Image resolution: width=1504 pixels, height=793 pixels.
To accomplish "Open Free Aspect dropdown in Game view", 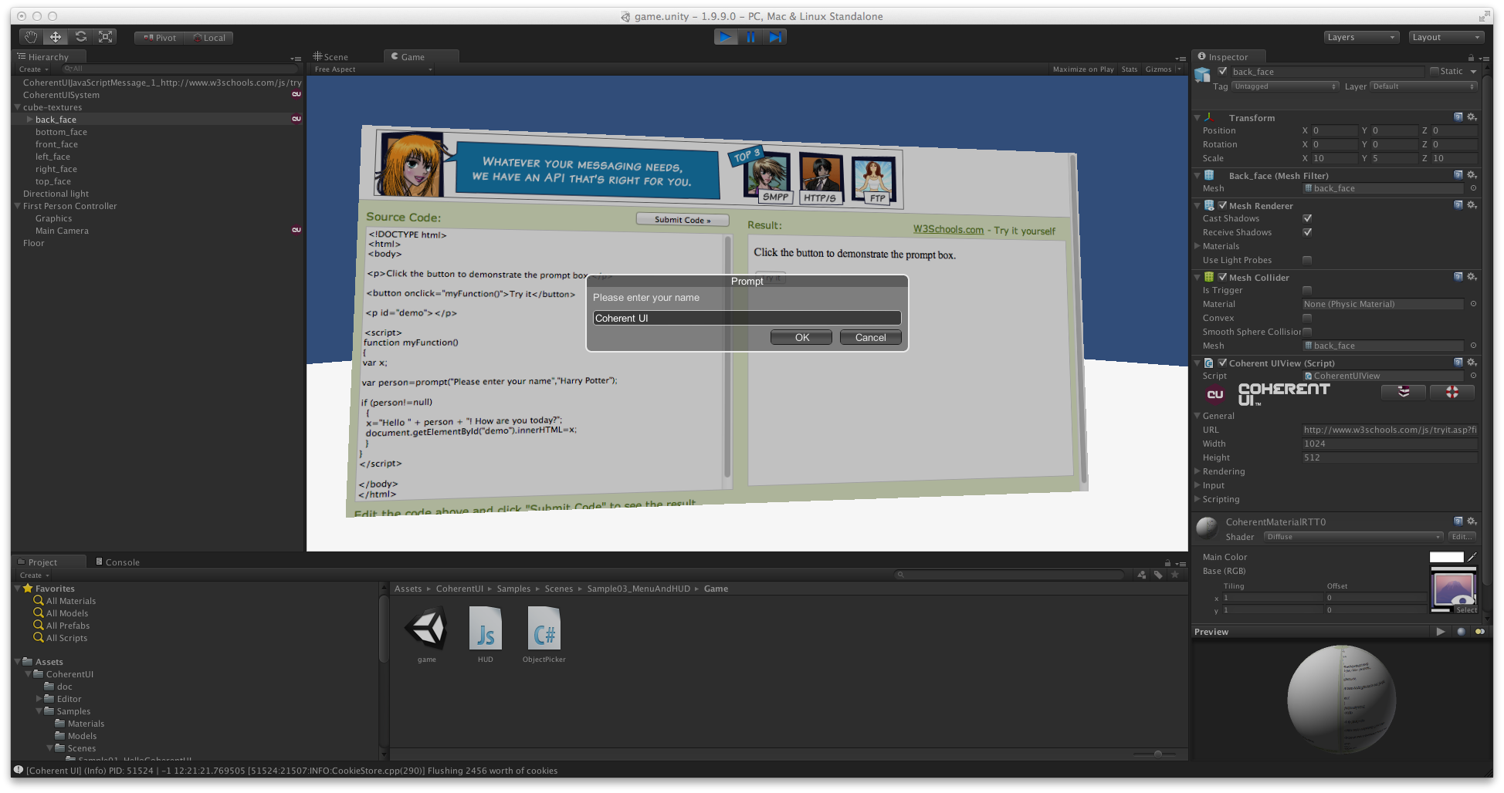I will click(x=373, y=69).
